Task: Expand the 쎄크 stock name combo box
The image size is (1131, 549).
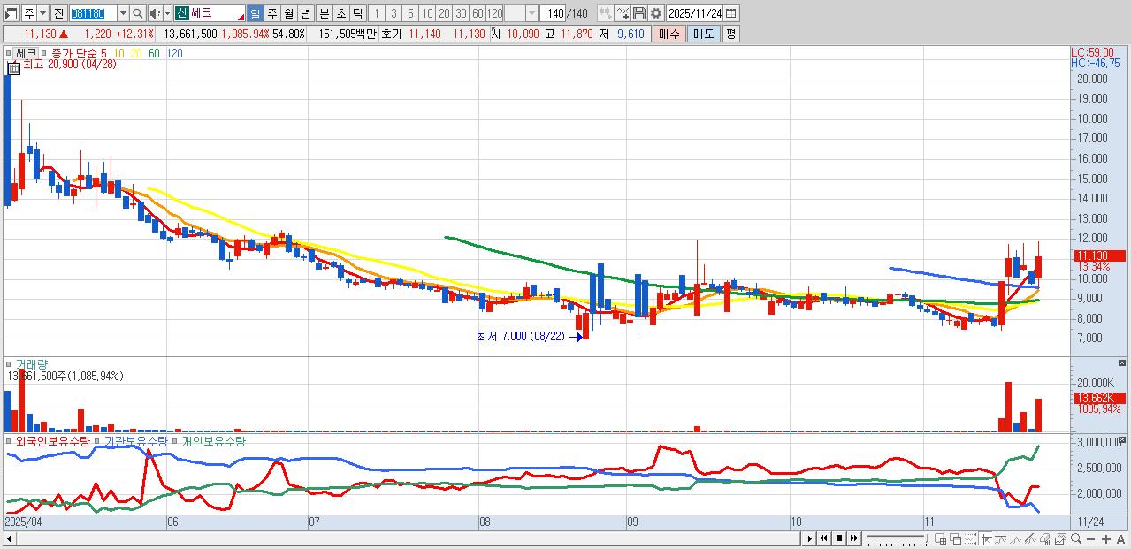Action: tap(210, 13)
